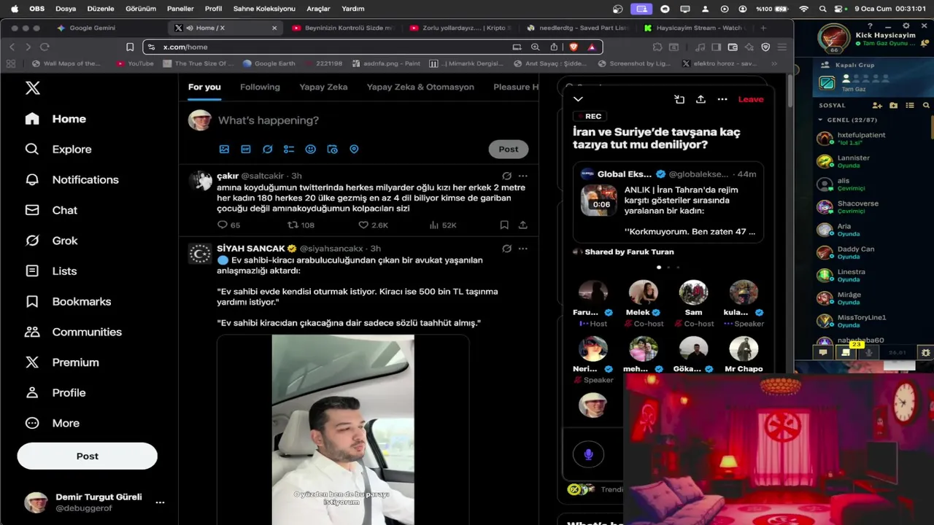
Task: Open Melek co-host avatar in Space
Action: point(643,293)
